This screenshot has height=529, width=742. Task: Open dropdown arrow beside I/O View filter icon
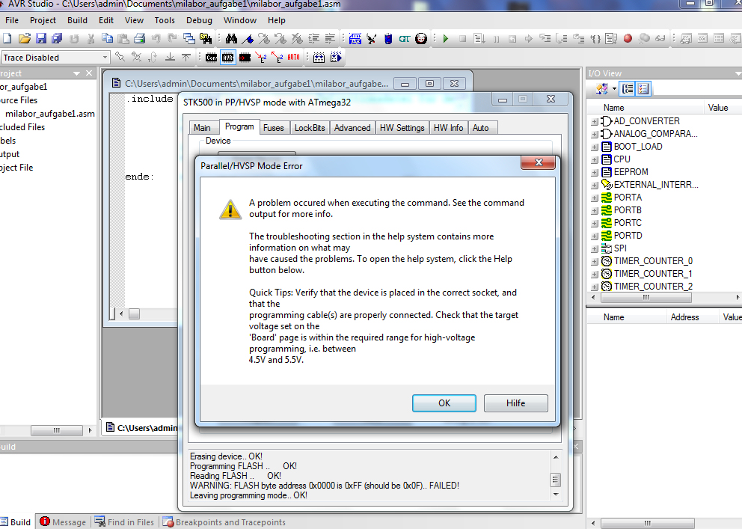(x=614, y=88)
